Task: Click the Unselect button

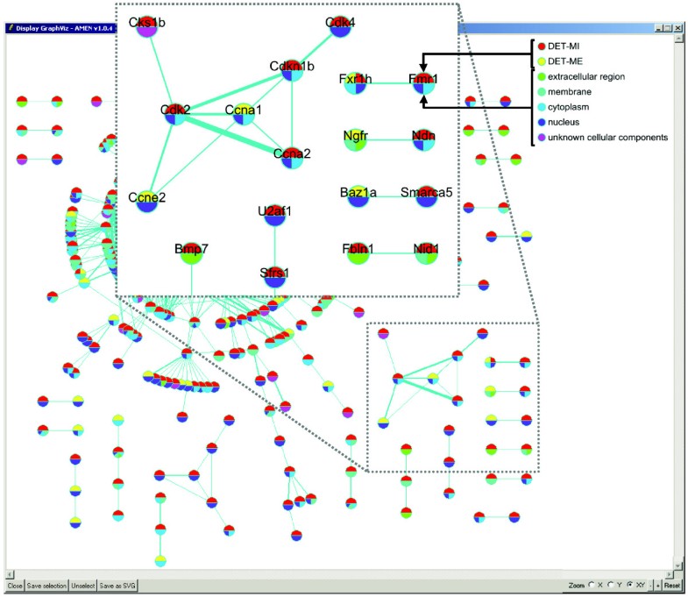Action: (x=83, y=586)
